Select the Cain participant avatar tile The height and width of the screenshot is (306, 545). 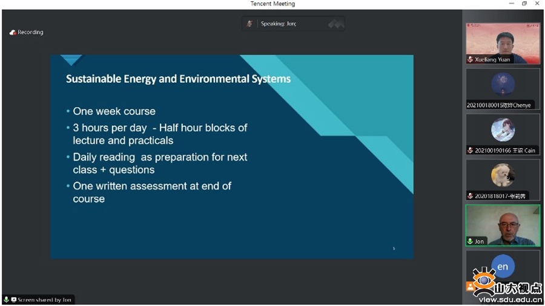(x=503, y=130)
